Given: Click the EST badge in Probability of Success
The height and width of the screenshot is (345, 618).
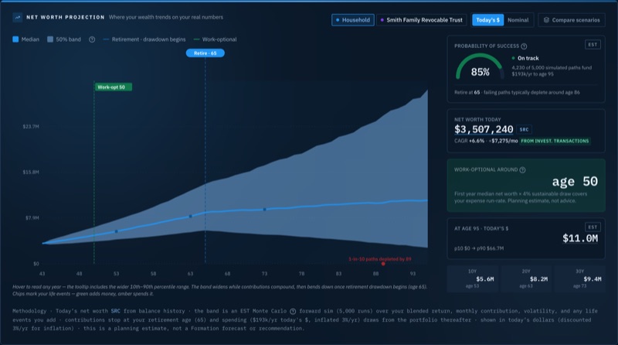Looking at the screenshot, I should (x=593, y=45).
